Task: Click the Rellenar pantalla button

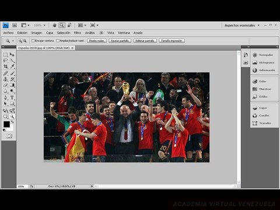Action: tap(145, 41)
